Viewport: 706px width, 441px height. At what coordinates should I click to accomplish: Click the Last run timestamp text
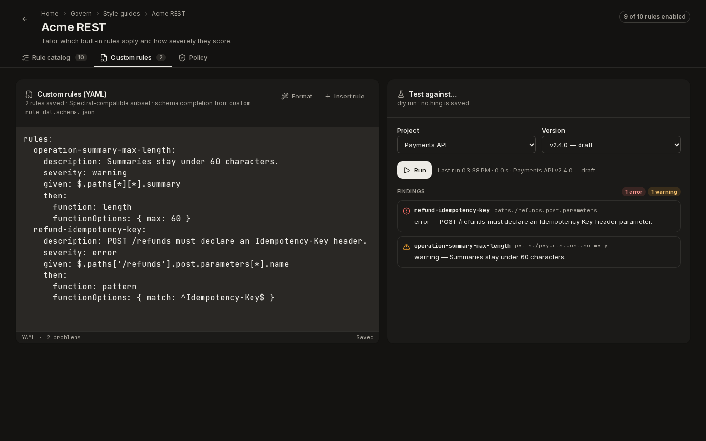click(x=516, y=171)
